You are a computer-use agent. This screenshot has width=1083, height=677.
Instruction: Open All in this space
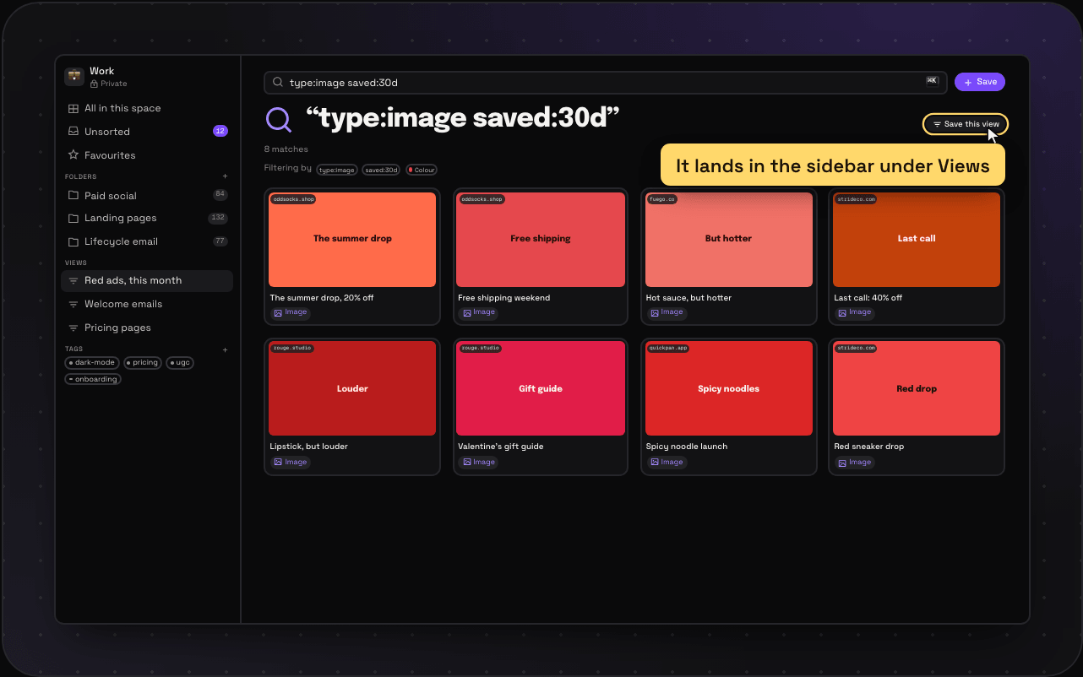point(147,108)
